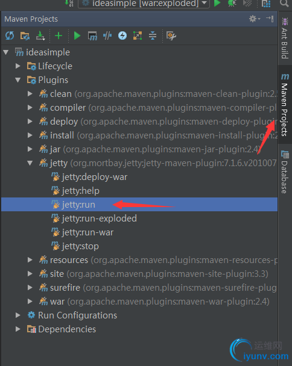292x366 pixels.
Task: Select the surefire plugin label
Action: (65, 288)
